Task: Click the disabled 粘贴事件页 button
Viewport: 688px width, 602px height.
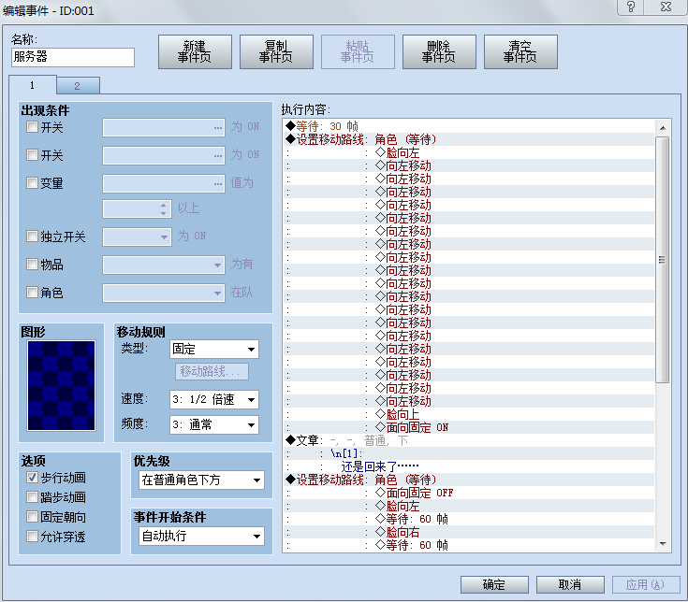Action: 358,51
